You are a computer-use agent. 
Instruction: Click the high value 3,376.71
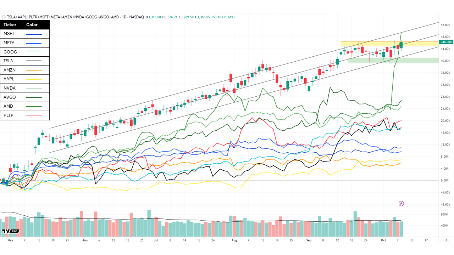click(170, 17)
